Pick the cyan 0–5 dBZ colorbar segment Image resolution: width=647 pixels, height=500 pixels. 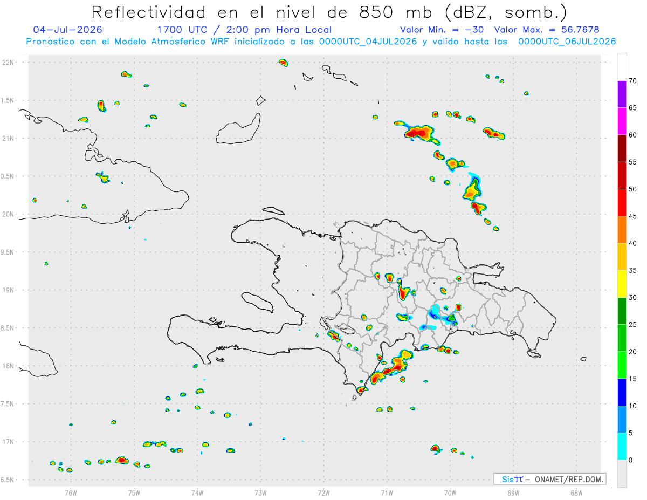622,447
